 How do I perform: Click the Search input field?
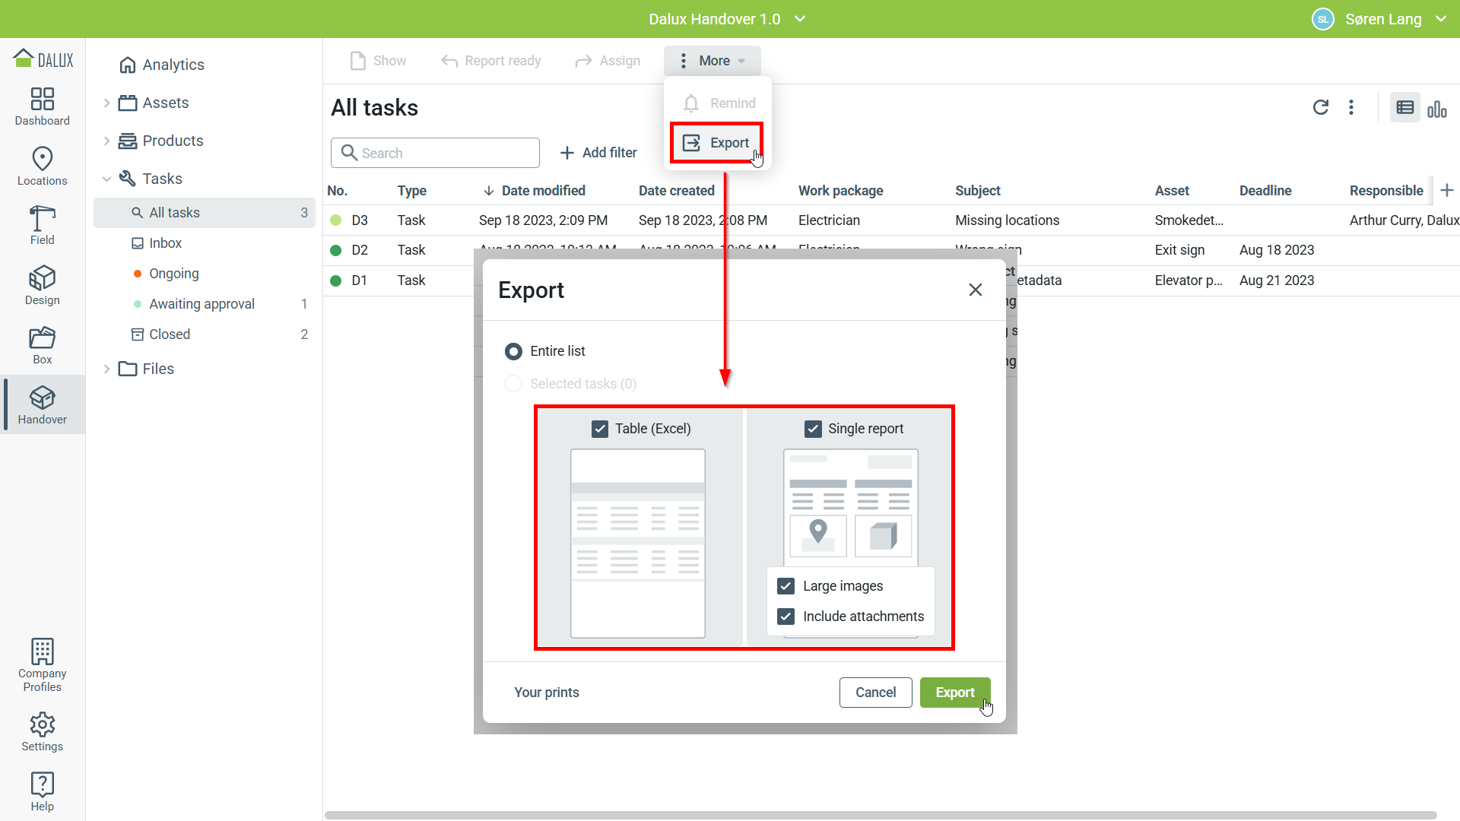point(435,153)
